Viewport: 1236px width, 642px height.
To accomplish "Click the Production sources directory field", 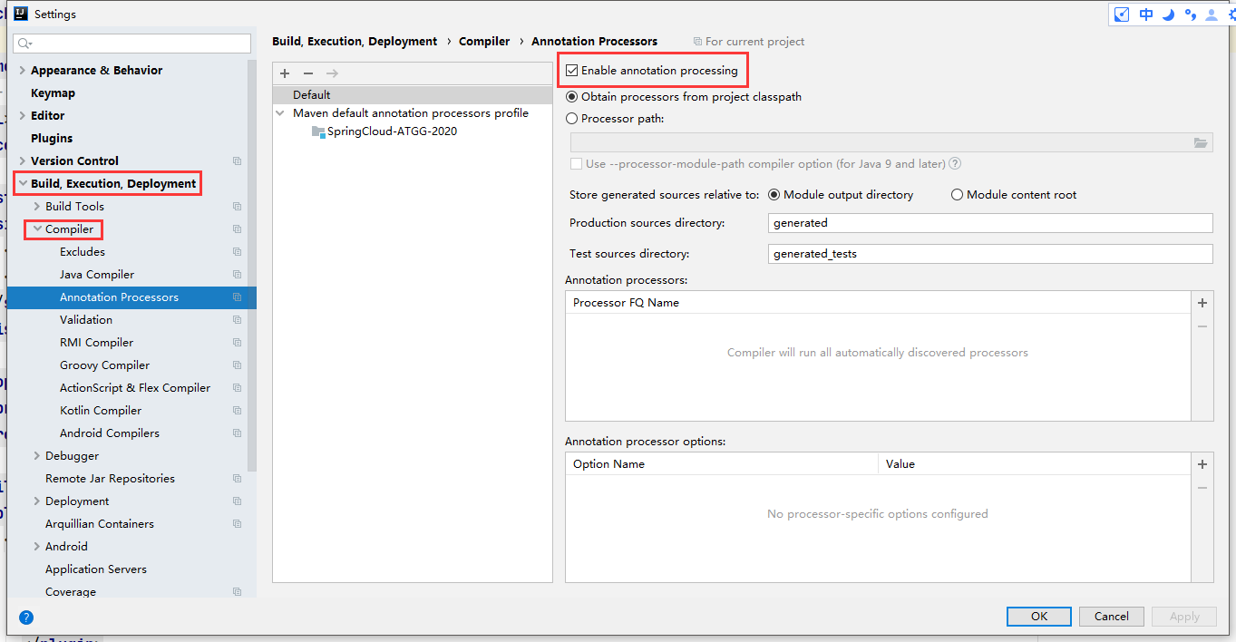I will coord(989,223).
